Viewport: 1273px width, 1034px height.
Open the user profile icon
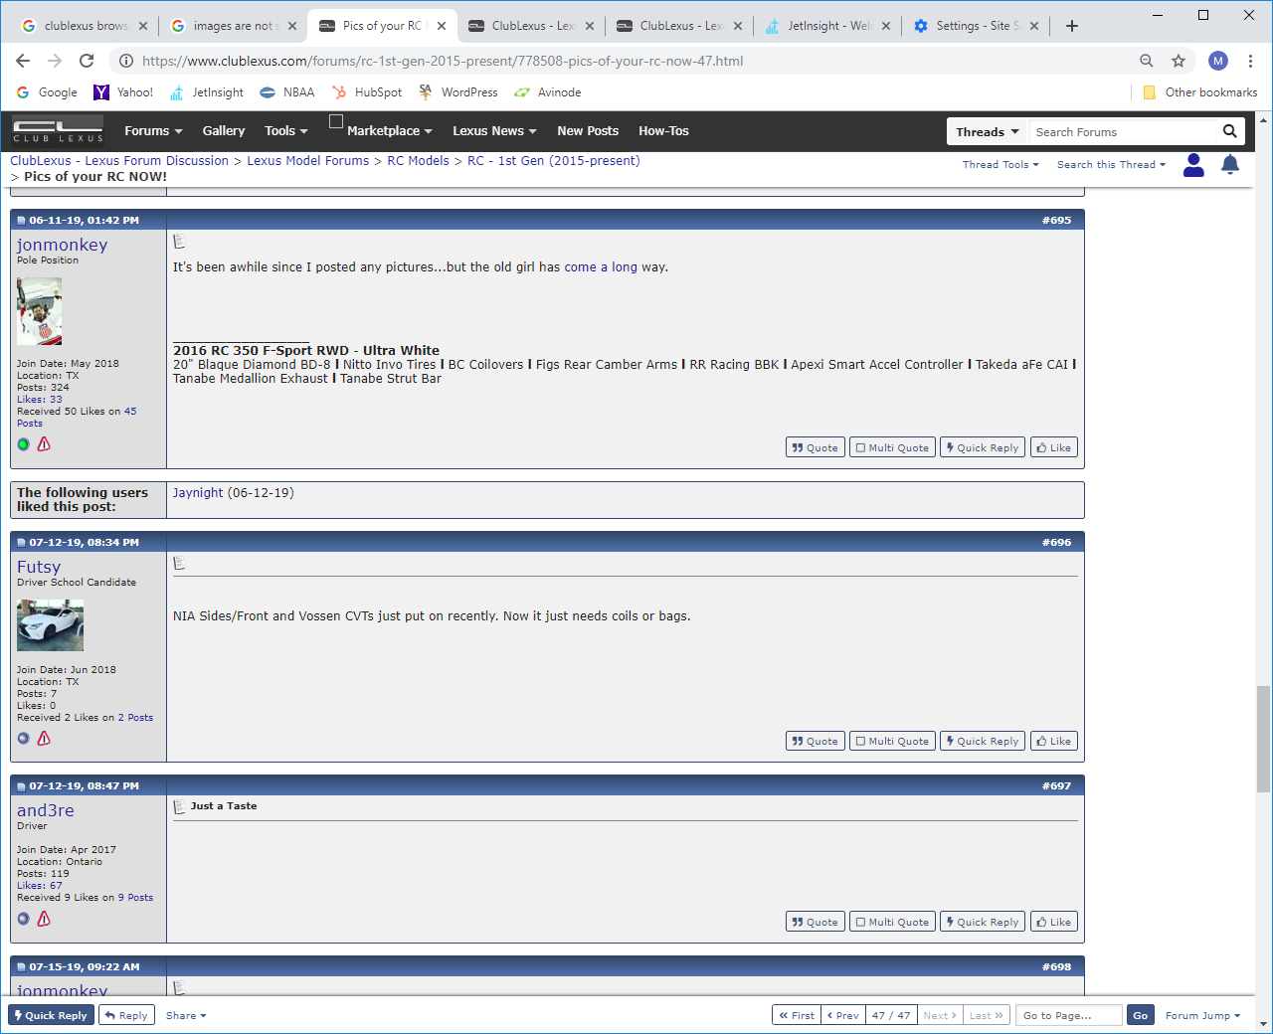click(1193, 165)
